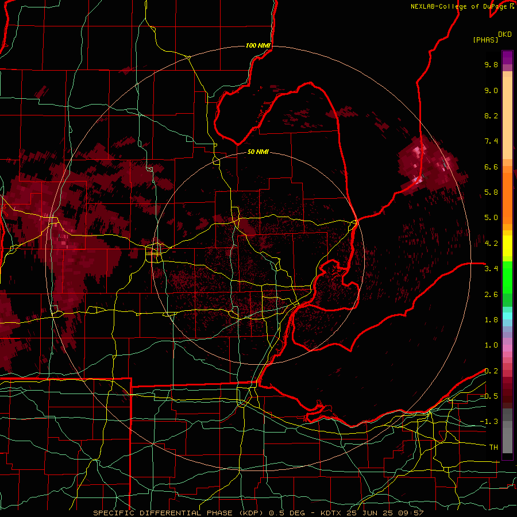Click the 6.6 scale value
This screenshot has height=517, width=517.
pyautogui.click(x=491, y=167)
